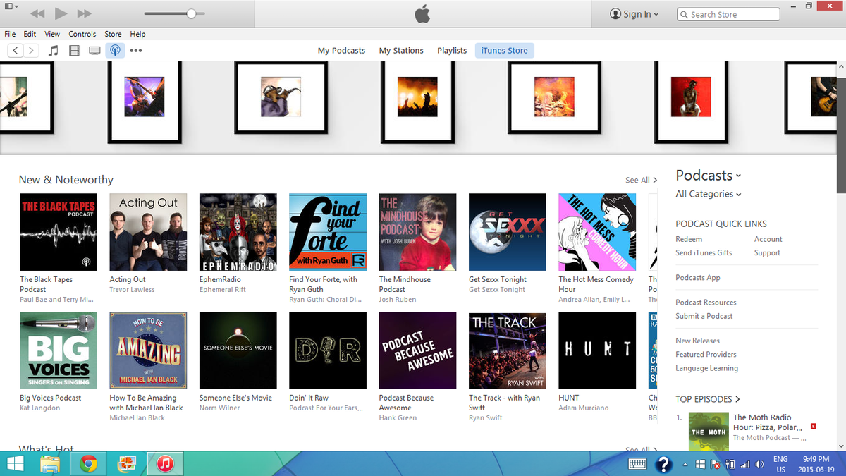Expand the Podcasts heading dropdown
846x476 pixels.
click(708, 176)
